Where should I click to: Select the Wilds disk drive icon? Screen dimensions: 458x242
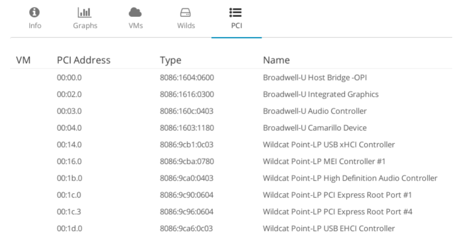[x=186, y=13]
